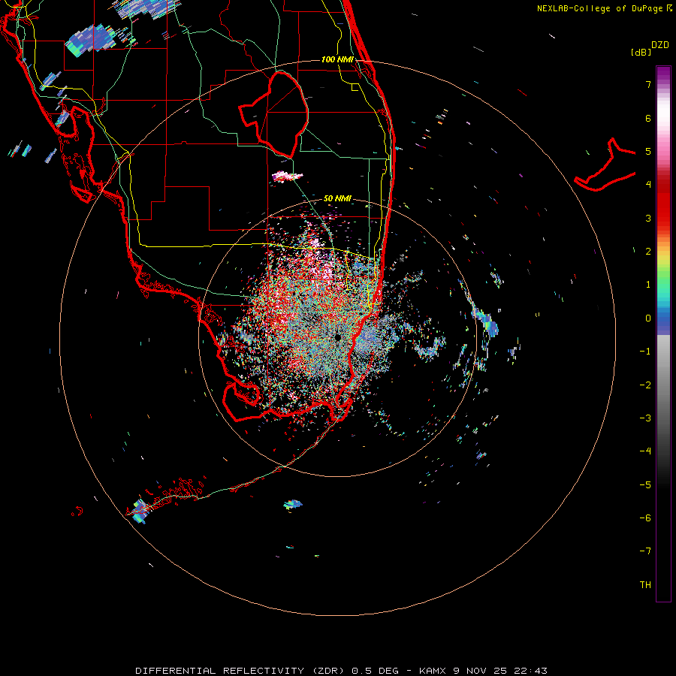This screenshot has height=676, width=676.
Task: Click the 4 value on the scale
Action: (x=648, y=185)
